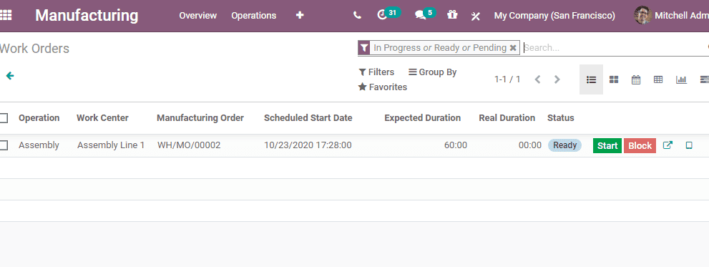
Task: Switch to the list view
Action: pos(591,79)
